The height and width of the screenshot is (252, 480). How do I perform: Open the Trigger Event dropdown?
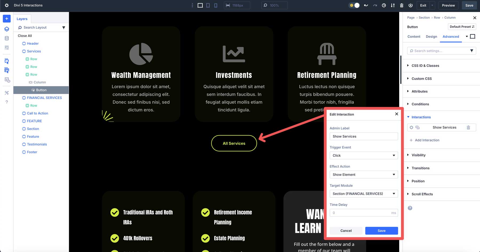(364, 156)
